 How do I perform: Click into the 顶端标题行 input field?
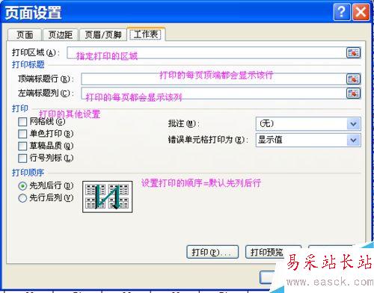(213, 79)
